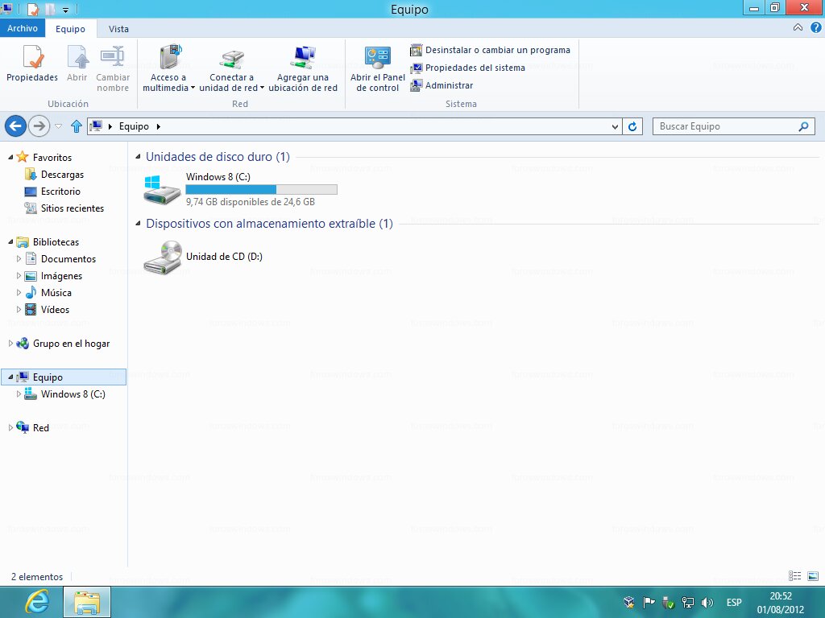Open the network tray icon

688,602
